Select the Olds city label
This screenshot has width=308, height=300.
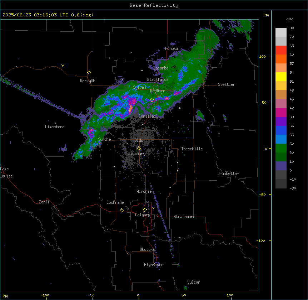pyautogui.click(x=139, y=140)
